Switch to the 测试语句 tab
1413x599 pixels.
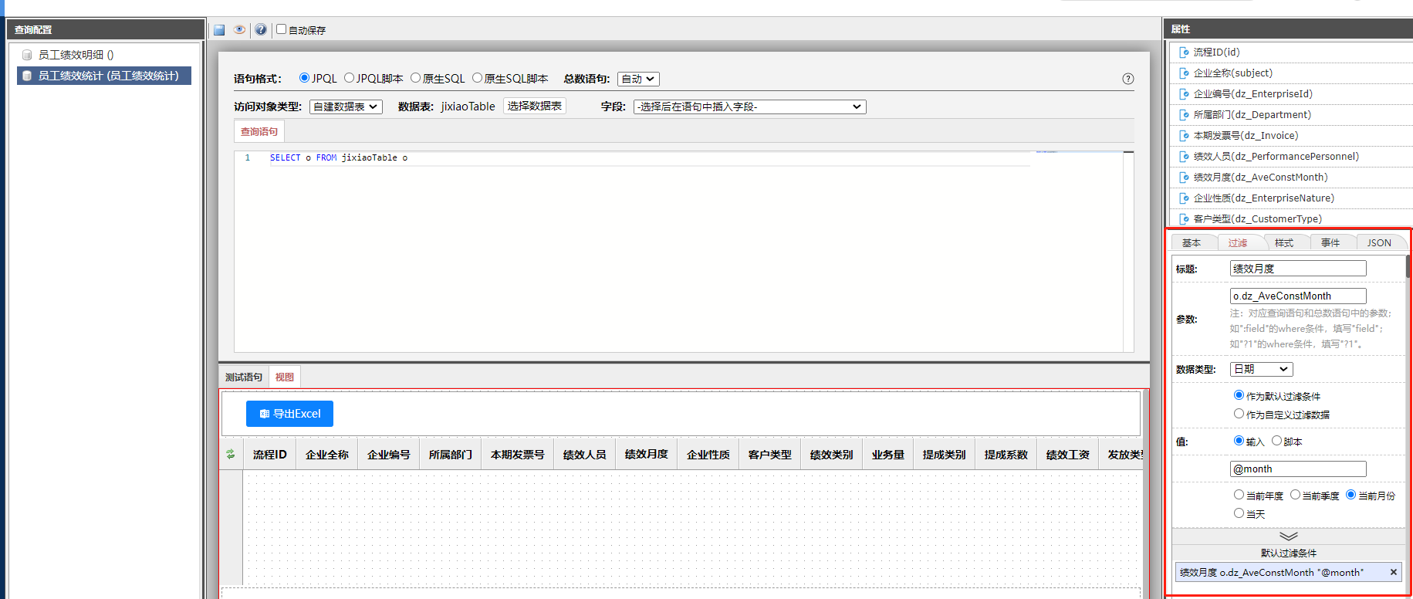click(x=244, y=377)
